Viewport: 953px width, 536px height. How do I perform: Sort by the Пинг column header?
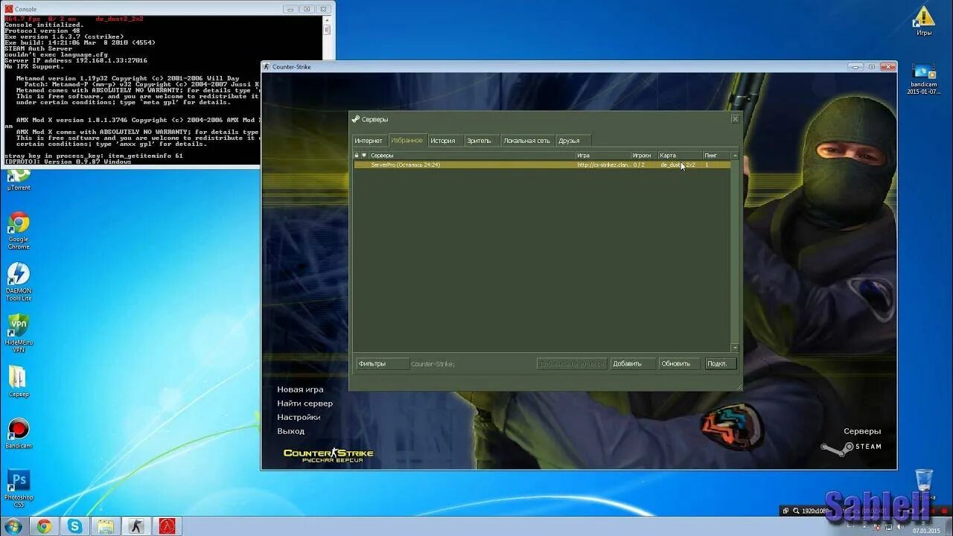(x=716, y=156)
